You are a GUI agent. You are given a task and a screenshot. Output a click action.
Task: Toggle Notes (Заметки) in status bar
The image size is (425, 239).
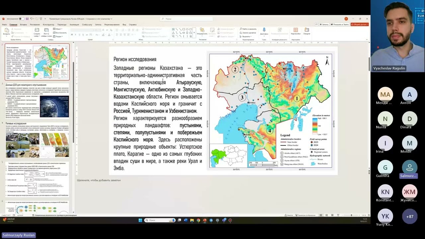click(289, 215)
